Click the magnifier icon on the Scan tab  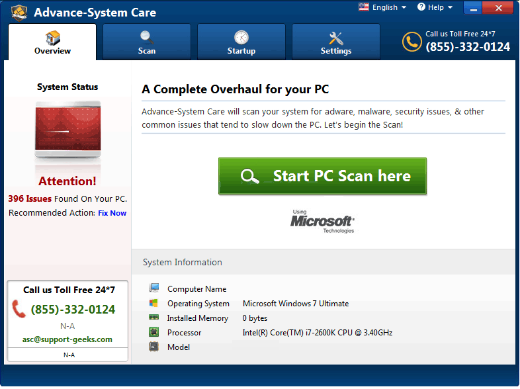(147, 37)
